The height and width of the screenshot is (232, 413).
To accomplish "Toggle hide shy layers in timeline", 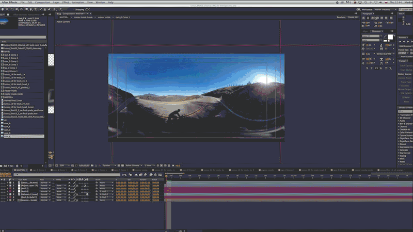I will (136, 175).
